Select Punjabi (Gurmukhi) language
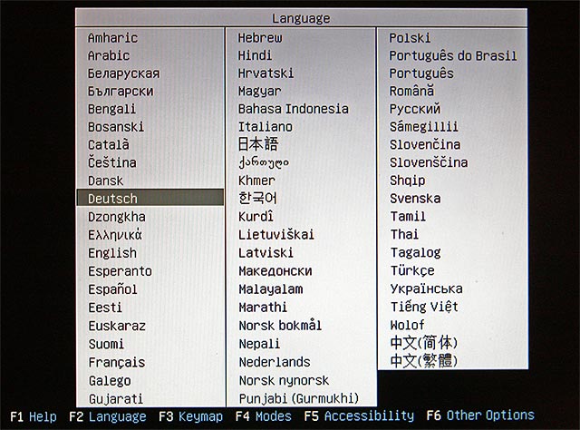The image size is (580, 430). 299,399
